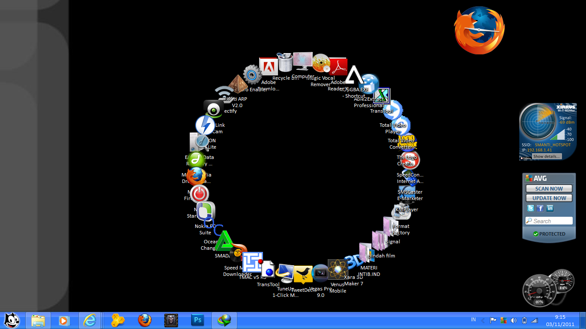Open the red power-button desktop icon
Image resolution: width=586 pixels, height=329 pixels.
pos(199,194)
